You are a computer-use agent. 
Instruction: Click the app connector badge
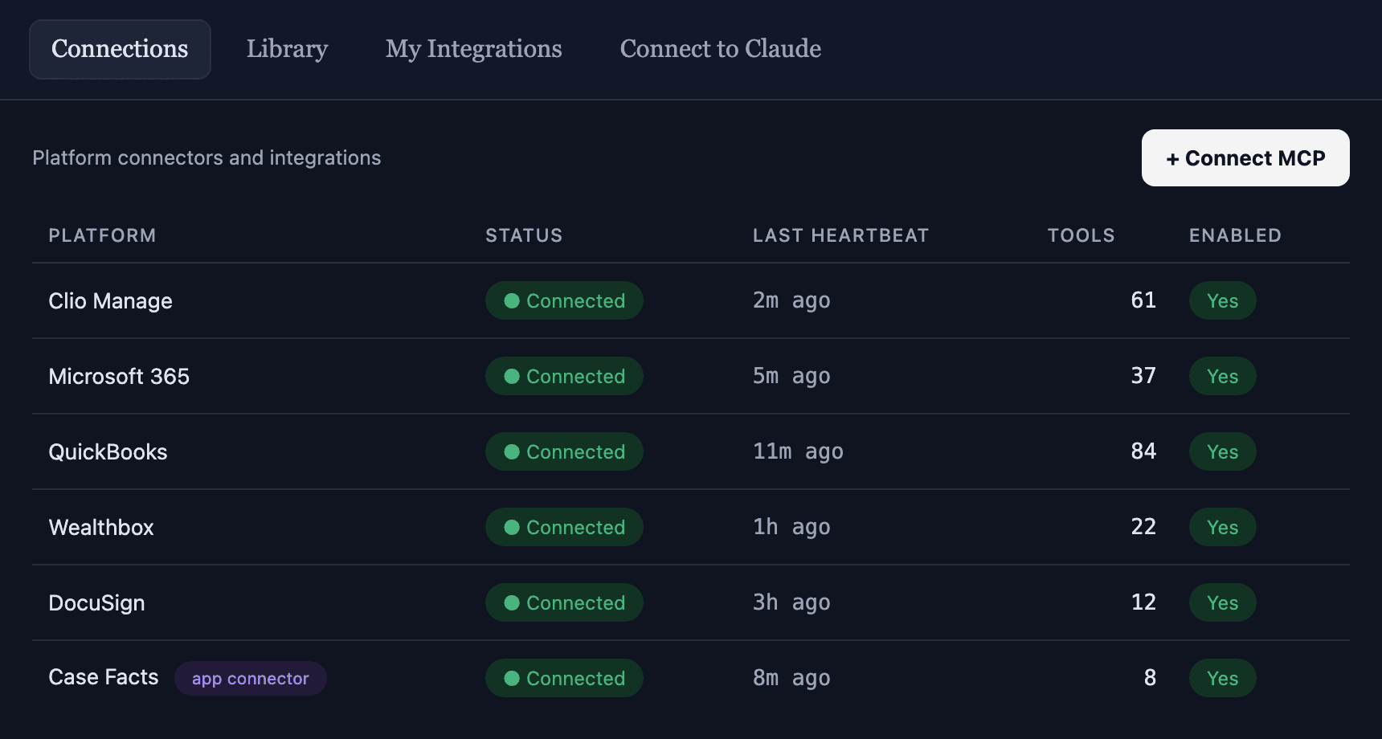(x=250, y=678)
